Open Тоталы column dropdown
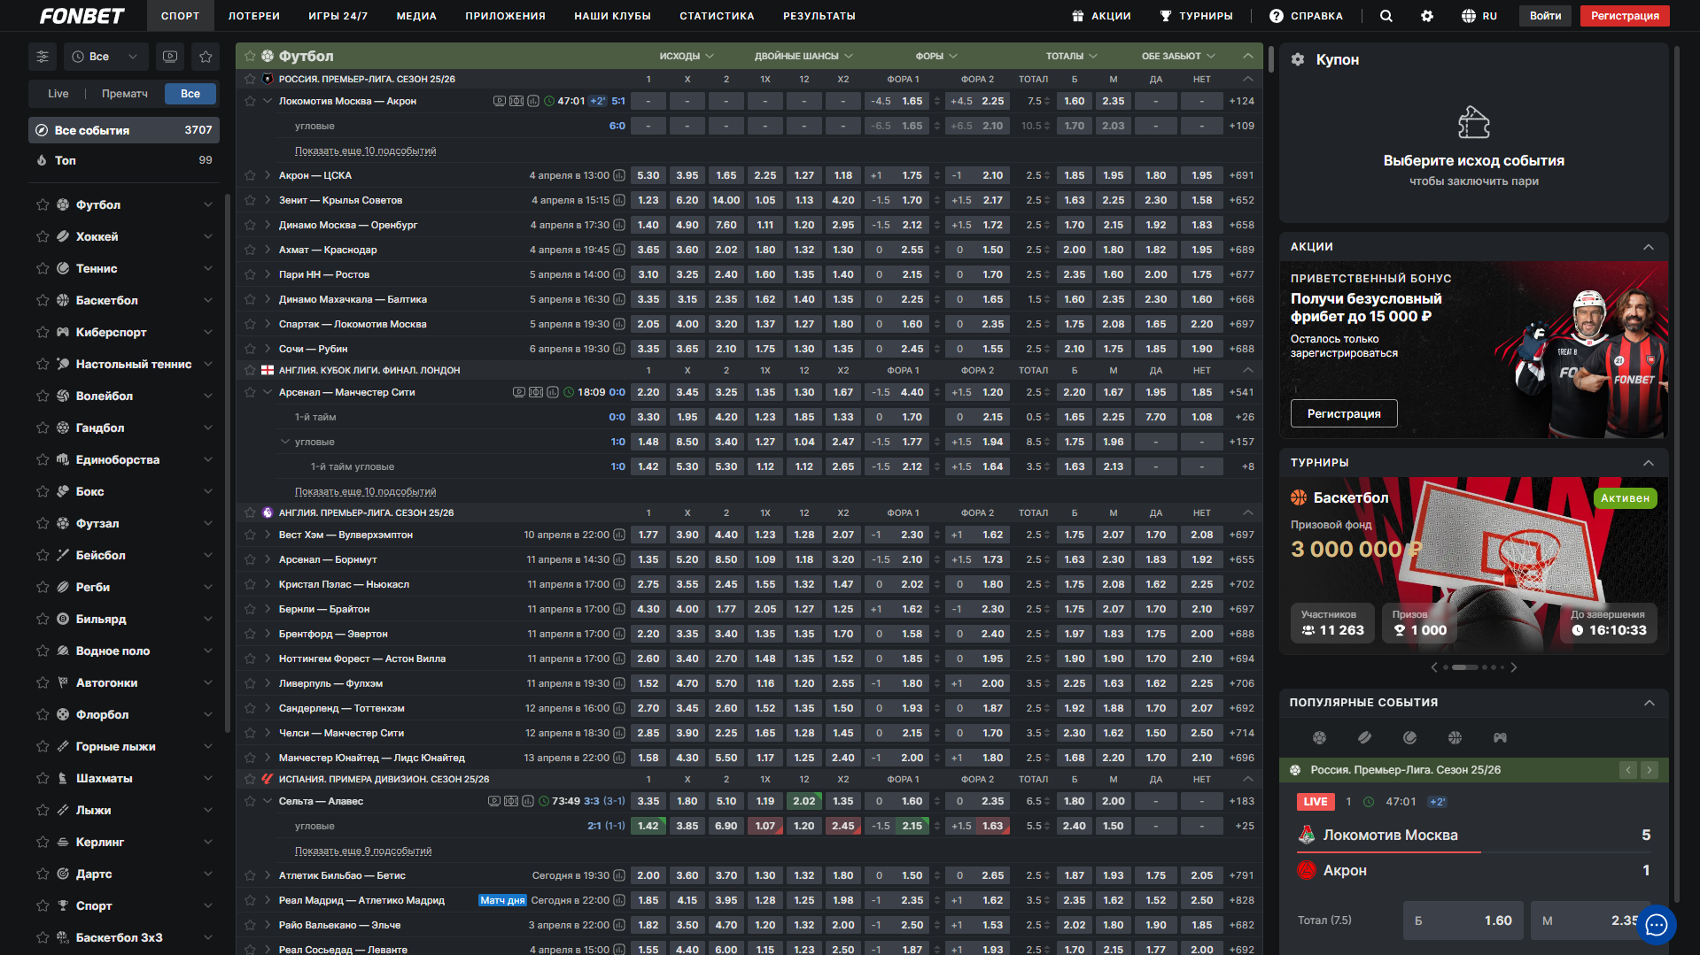1700x955 pixels. coord(1072,56)
